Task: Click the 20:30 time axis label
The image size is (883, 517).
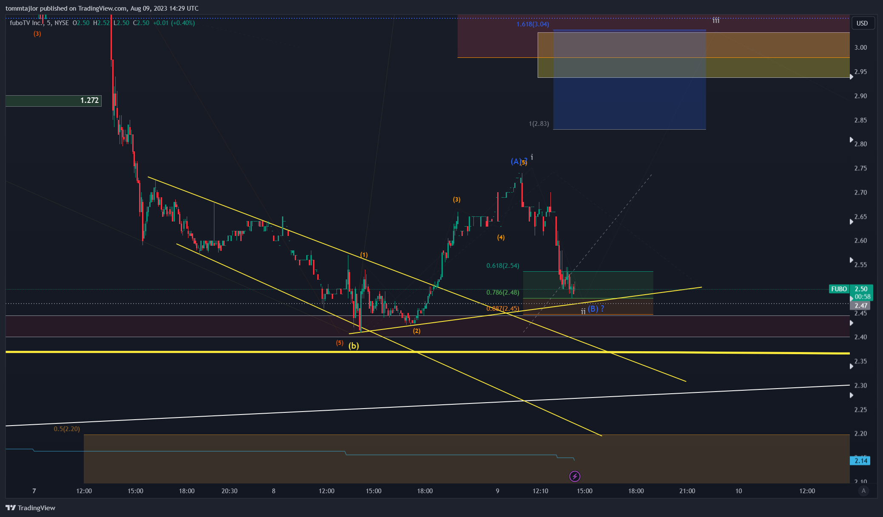Action: 230,491
